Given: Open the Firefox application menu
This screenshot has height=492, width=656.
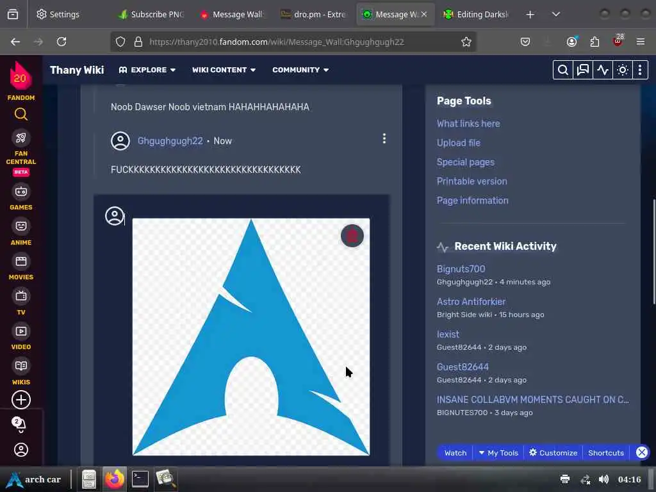Looking at the screenshot, I should pos(641,42).
